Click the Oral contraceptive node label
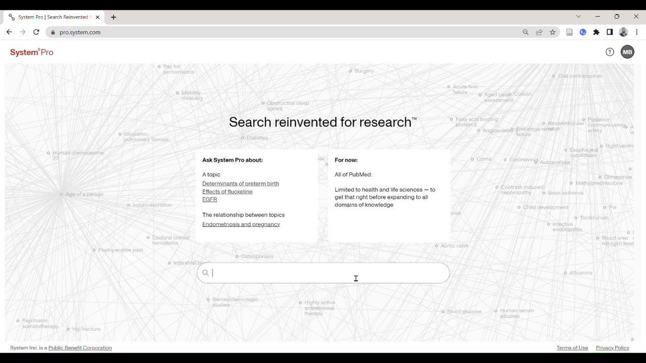646x363 pixels. [x=580, y=76]
